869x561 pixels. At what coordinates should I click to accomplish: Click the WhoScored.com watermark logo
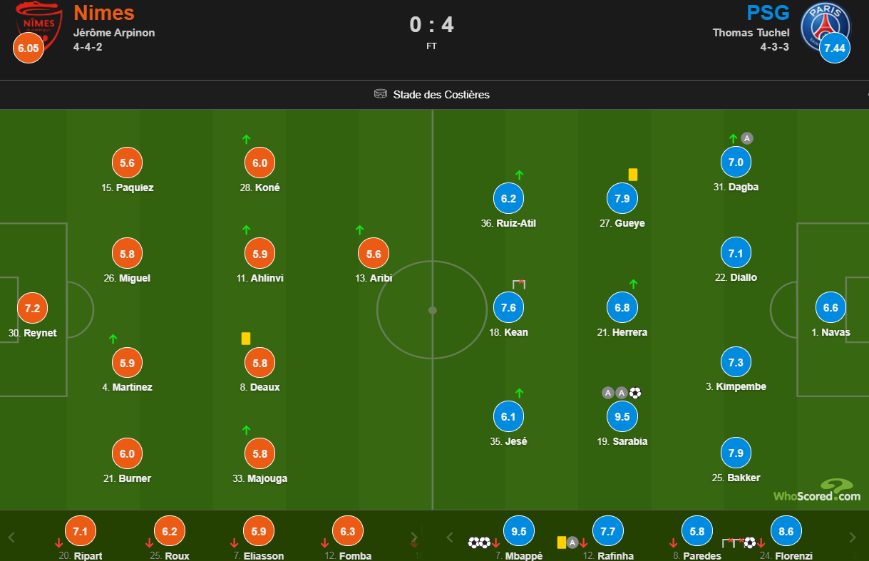pyautogui.click(x=817, y=491)
